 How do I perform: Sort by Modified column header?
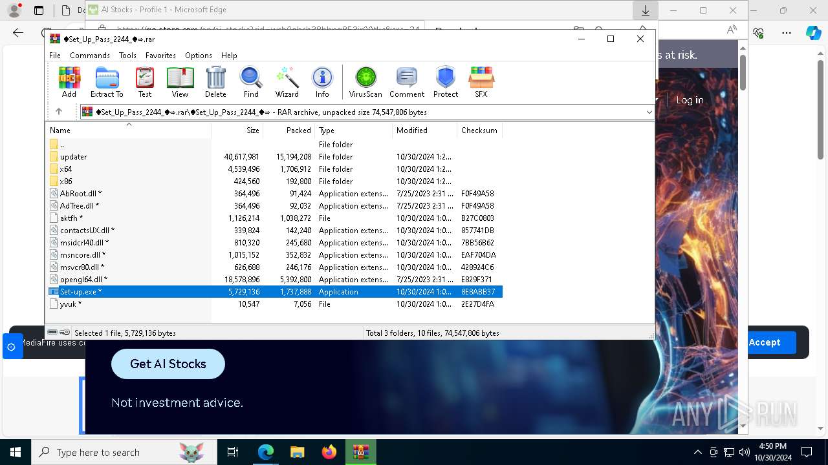425,130
